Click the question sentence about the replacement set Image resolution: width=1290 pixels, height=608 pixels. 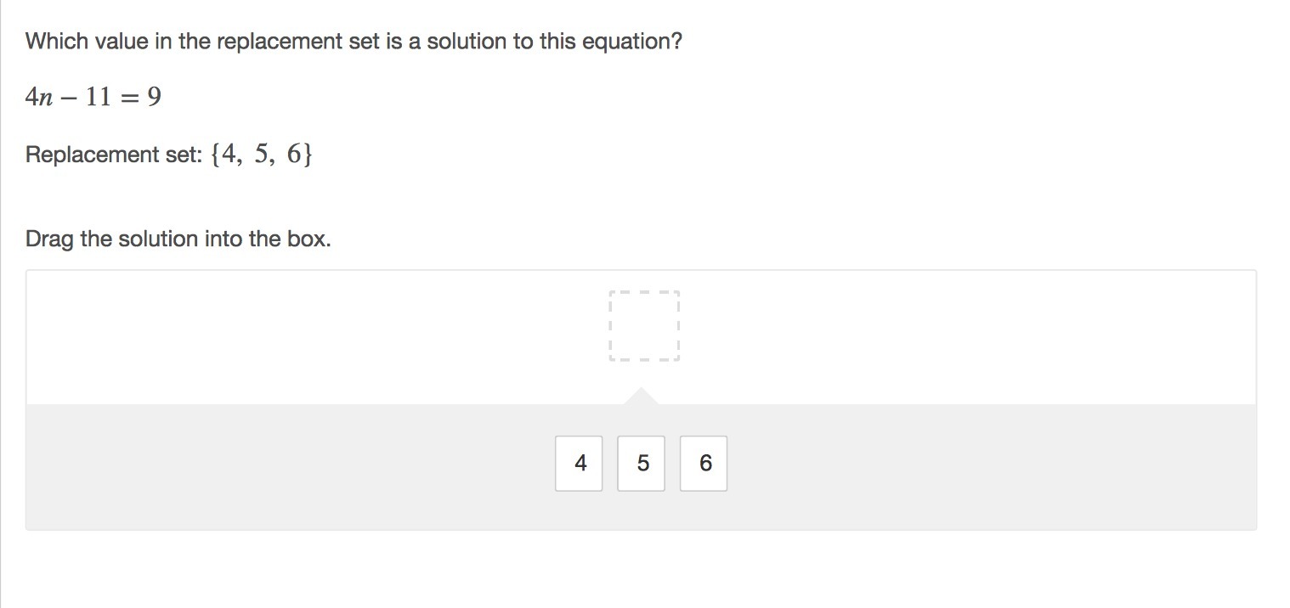pyautogui.click(x=354, y=42)
